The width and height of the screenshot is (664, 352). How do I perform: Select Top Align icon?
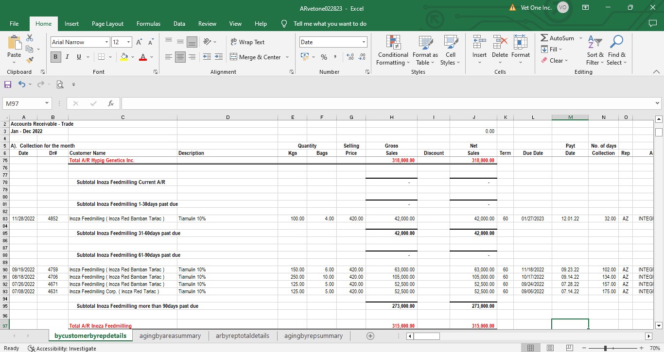(169, 42)
